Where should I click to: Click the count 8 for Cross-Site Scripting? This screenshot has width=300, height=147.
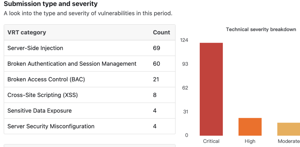155,95
